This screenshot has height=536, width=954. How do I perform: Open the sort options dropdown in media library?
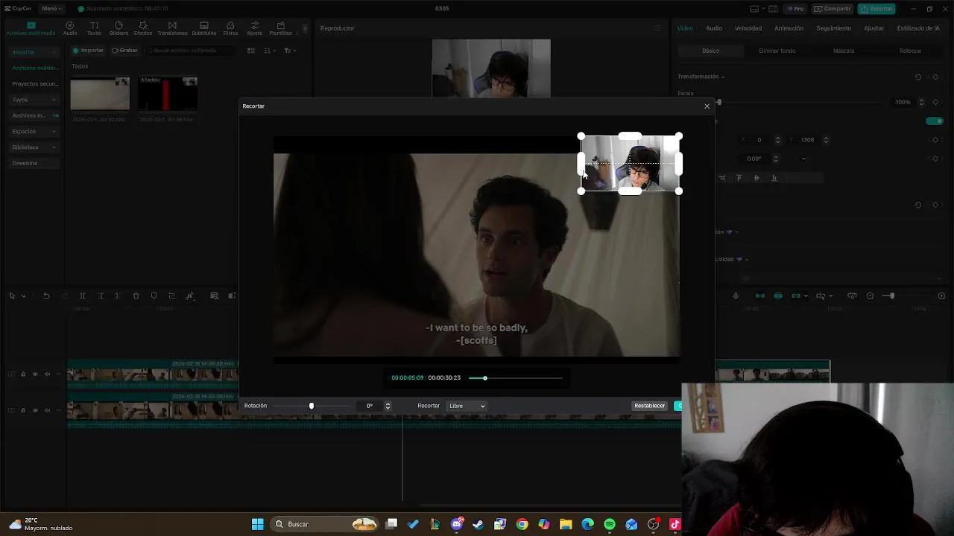[270, 51]
